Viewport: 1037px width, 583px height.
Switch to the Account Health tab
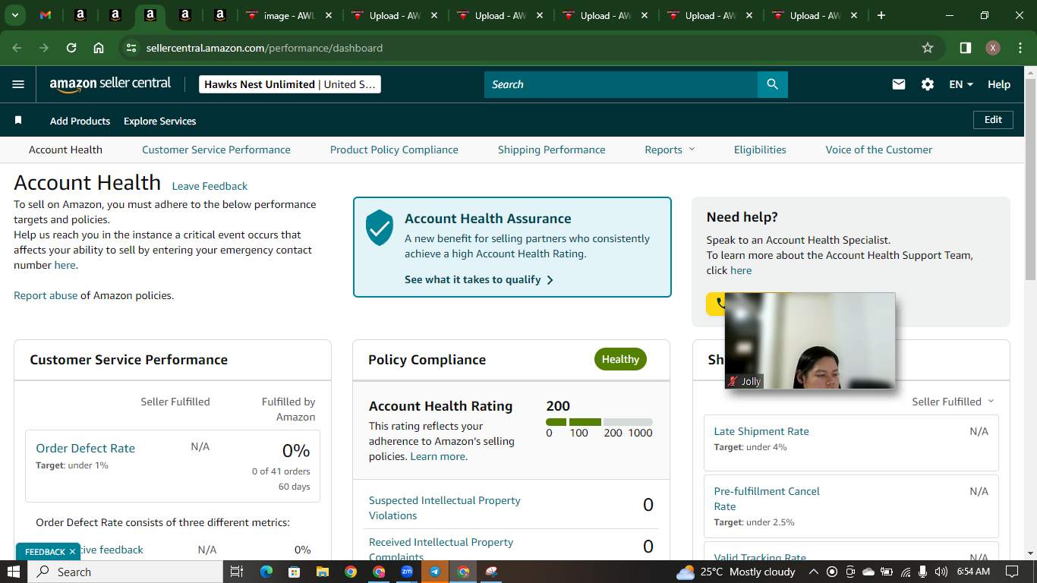[65, 150]
